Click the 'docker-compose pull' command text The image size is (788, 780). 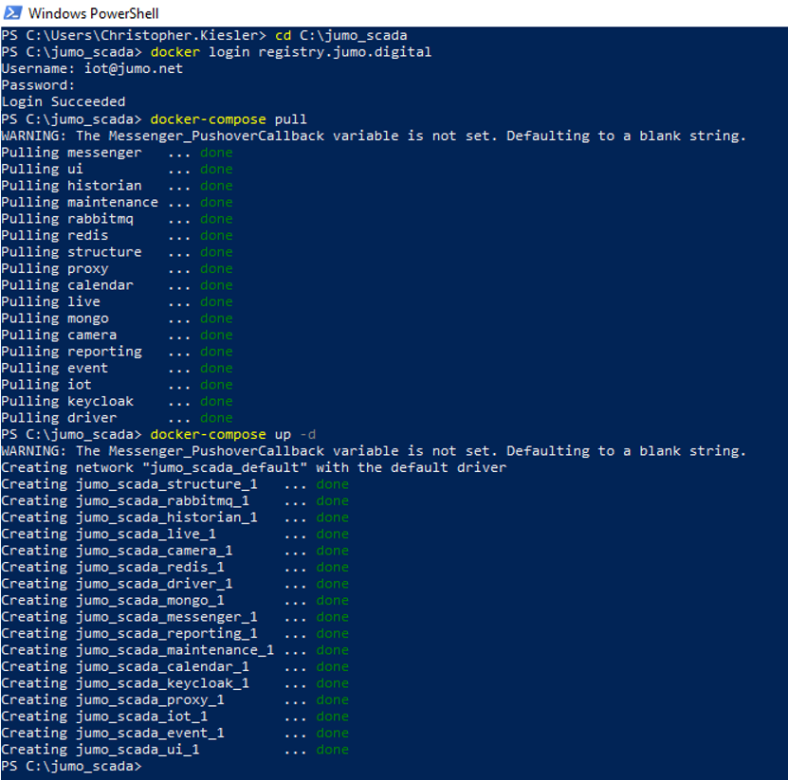(229, 118)
